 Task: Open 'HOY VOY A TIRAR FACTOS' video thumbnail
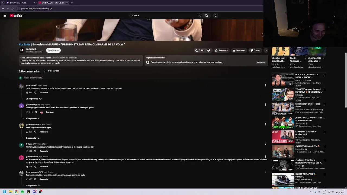click(x=283, y=80)
